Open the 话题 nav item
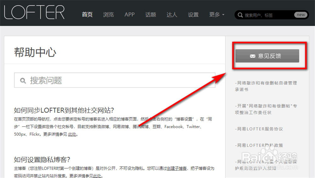 coord(151,15)
